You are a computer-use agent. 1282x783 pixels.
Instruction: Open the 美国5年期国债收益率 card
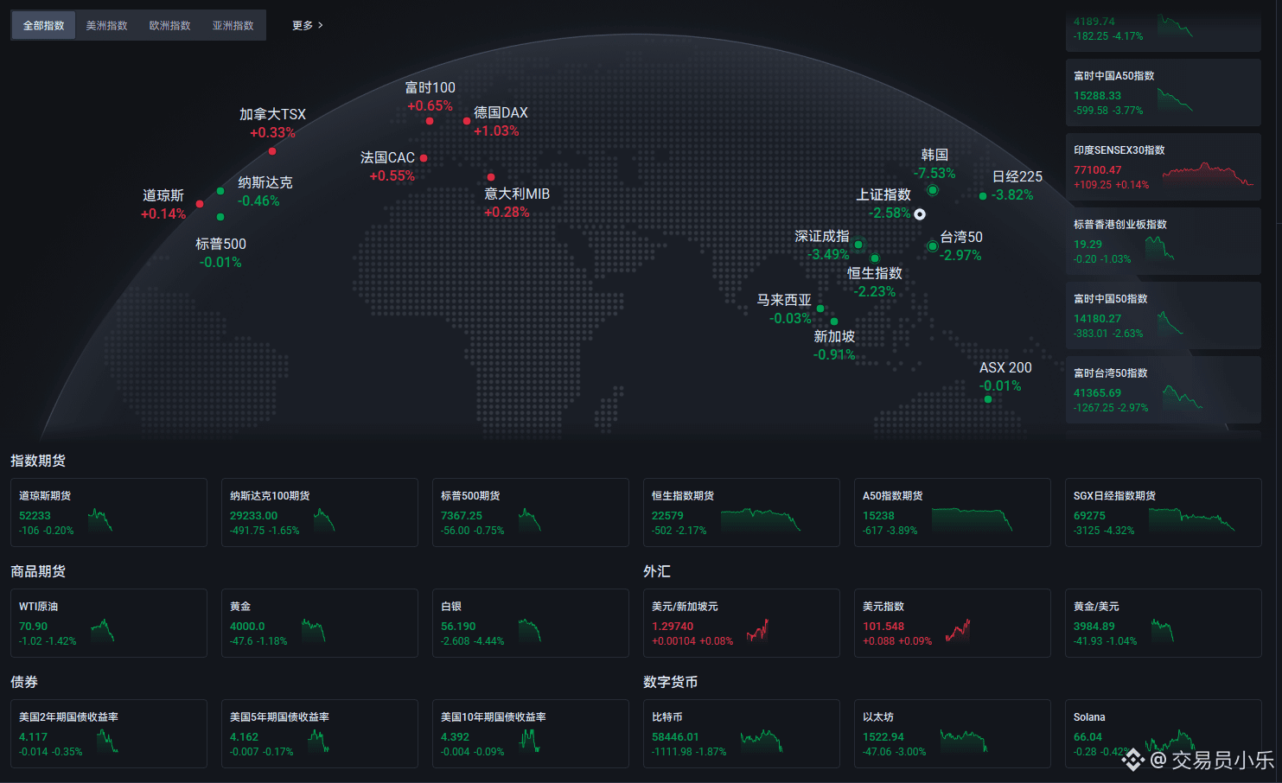click(320, 734)
